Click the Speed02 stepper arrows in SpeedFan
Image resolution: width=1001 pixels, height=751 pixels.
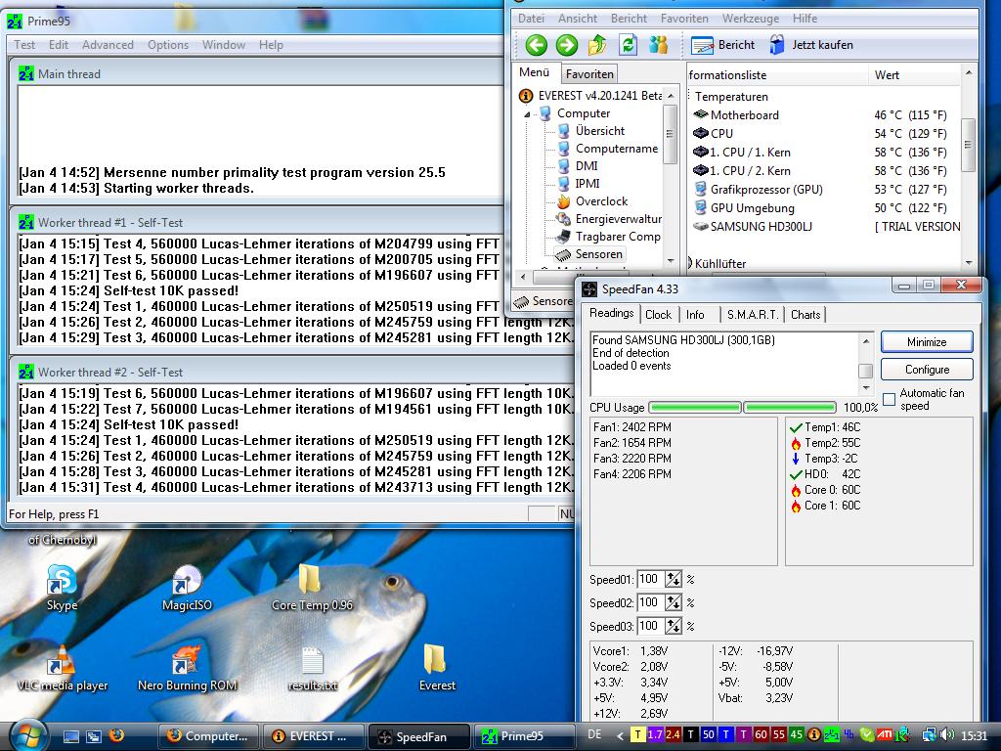click(674, 602)
